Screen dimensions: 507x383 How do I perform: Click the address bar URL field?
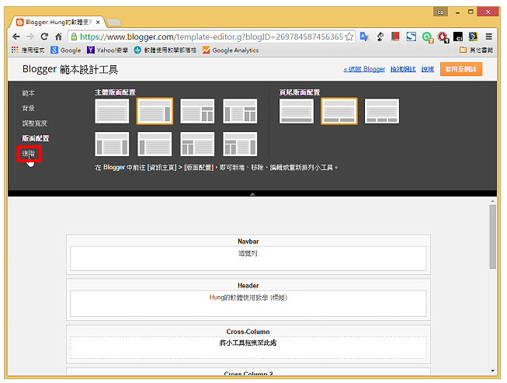[211, 37]
